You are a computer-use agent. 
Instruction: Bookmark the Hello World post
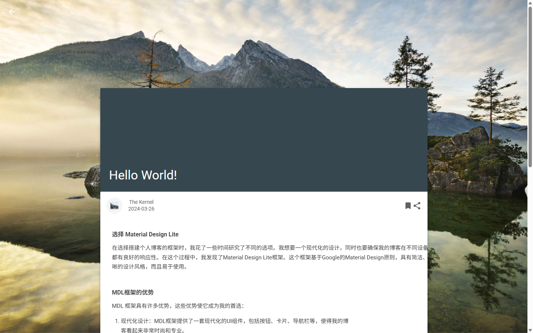(x=408, y=206)
